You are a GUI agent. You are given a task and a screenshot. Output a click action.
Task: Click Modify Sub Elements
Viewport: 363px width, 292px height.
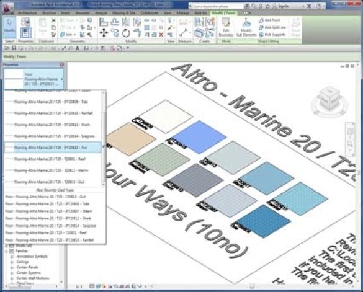pos(246,27)
